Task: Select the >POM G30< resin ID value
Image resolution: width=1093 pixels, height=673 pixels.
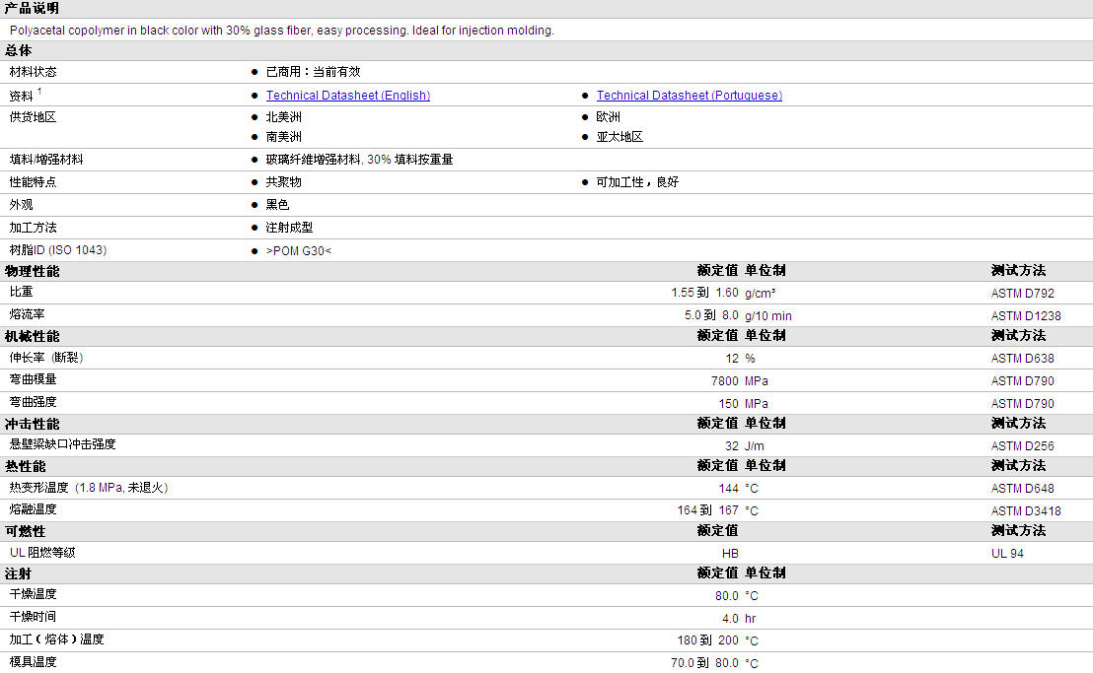Action: pyautogui.click(x=298, y=250)
